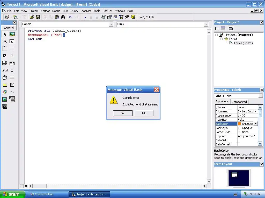Click the Data View Window icon
This screenshot has height=198, width=265.
pos(133,17)
